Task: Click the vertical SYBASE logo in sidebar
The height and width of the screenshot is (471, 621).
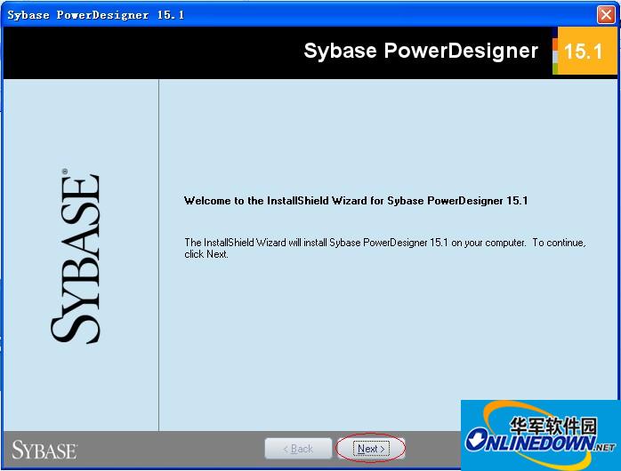Action: (x=76, y=256)
